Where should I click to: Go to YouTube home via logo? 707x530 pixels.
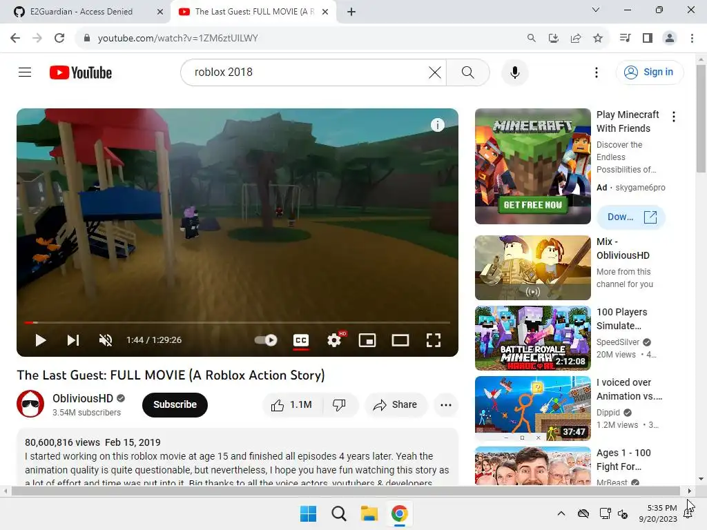coord(81,72)
